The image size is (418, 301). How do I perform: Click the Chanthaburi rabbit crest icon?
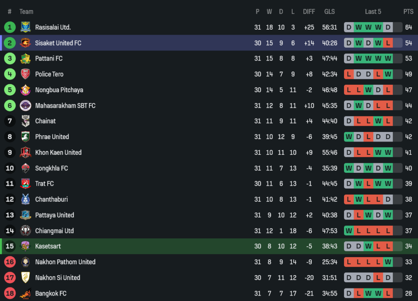25,200
